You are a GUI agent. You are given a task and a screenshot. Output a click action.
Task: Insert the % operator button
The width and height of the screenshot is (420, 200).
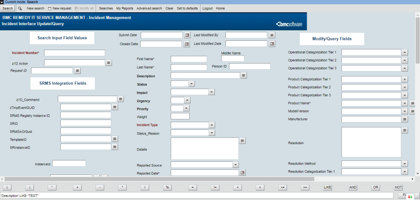pyautogui.click(x=167, y=187)
